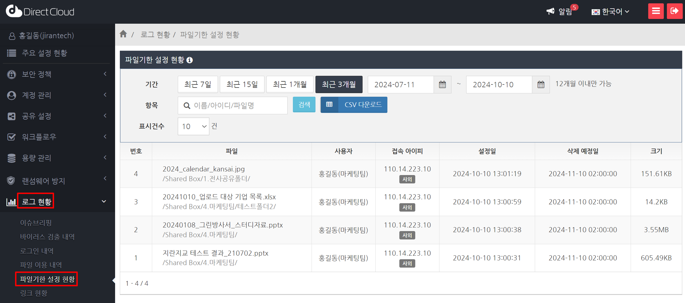685x303 pixels.
Task: Select the 최근 15일 period filter
Action: [242, 85]
